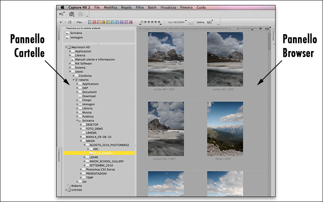This screenshot has width=323, height=202.
Task: Open the Modifica menu
Action: (110, 7)
